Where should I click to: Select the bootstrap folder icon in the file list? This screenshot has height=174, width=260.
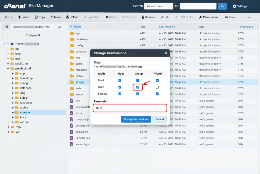click(72, 39)
